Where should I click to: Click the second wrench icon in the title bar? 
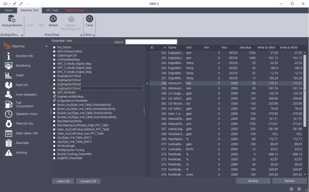(21, 4)
